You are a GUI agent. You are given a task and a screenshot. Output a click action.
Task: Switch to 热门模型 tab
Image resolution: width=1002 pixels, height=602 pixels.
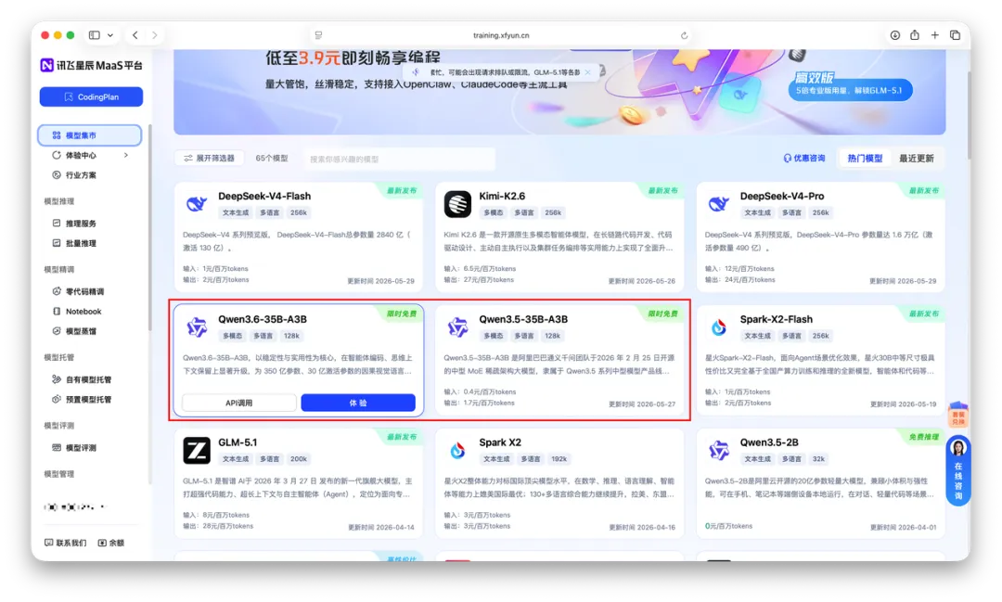866,158
